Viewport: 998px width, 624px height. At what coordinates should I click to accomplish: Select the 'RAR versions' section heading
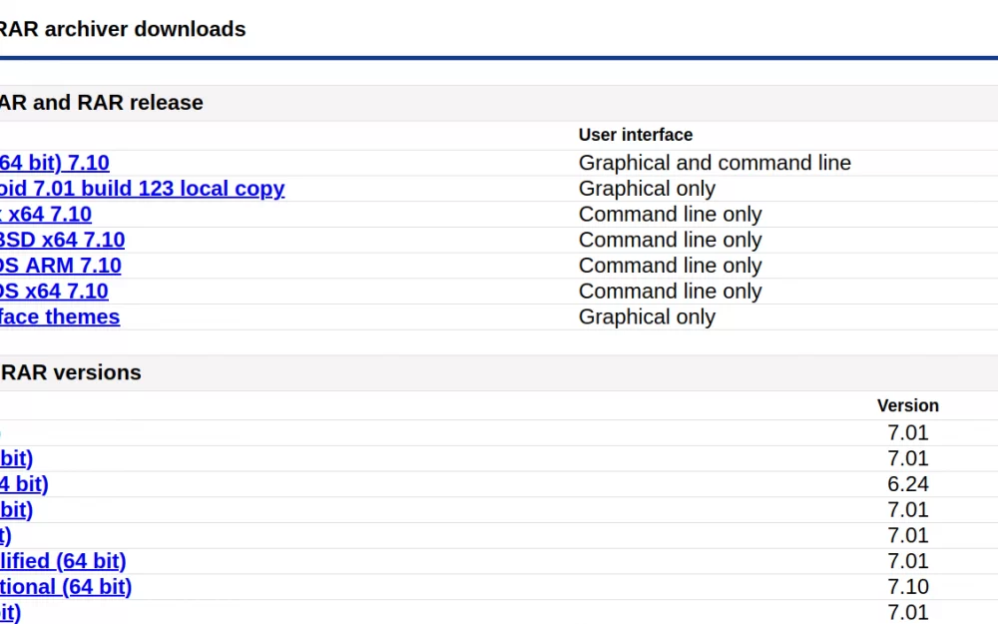tap(71, 372)
